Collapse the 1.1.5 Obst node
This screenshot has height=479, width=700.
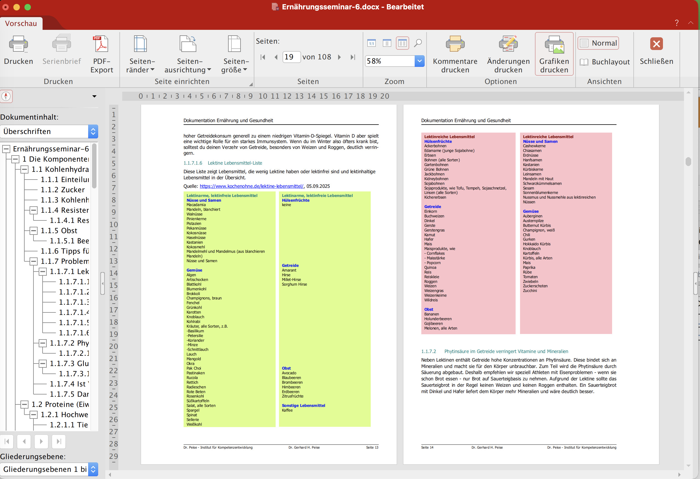(x=33, y=231)
